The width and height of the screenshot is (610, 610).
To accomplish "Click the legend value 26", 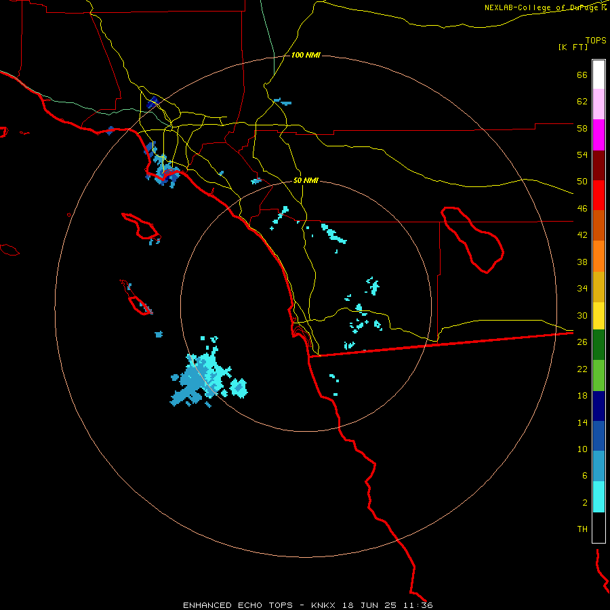I will pos(582,342).
